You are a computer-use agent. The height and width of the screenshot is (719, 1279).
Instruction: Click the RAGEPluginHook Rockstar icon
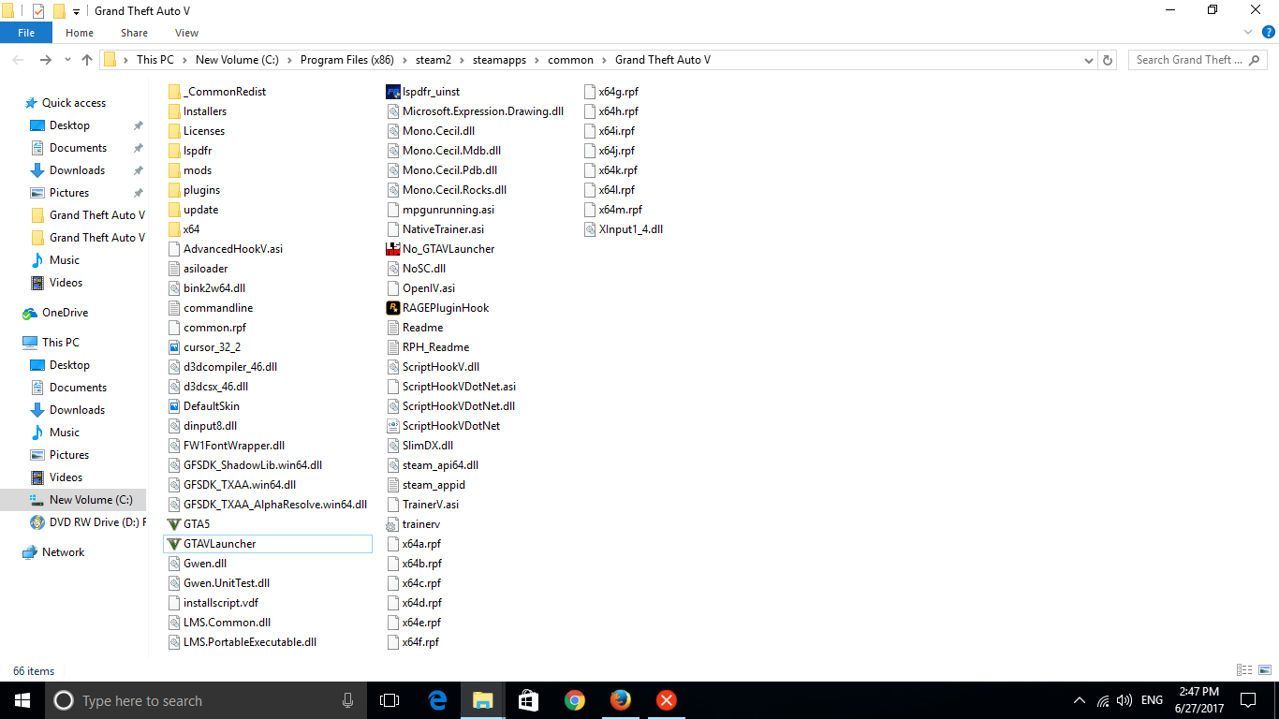[393, 308]
